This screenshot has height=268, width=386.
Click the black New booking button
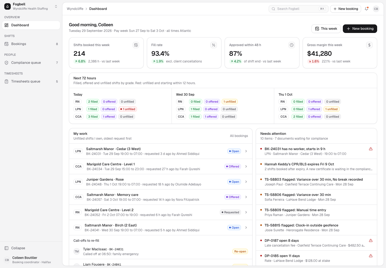[360, 29]
